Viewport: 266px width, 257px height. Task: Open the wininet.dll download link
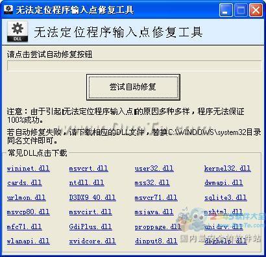point(29,168)
